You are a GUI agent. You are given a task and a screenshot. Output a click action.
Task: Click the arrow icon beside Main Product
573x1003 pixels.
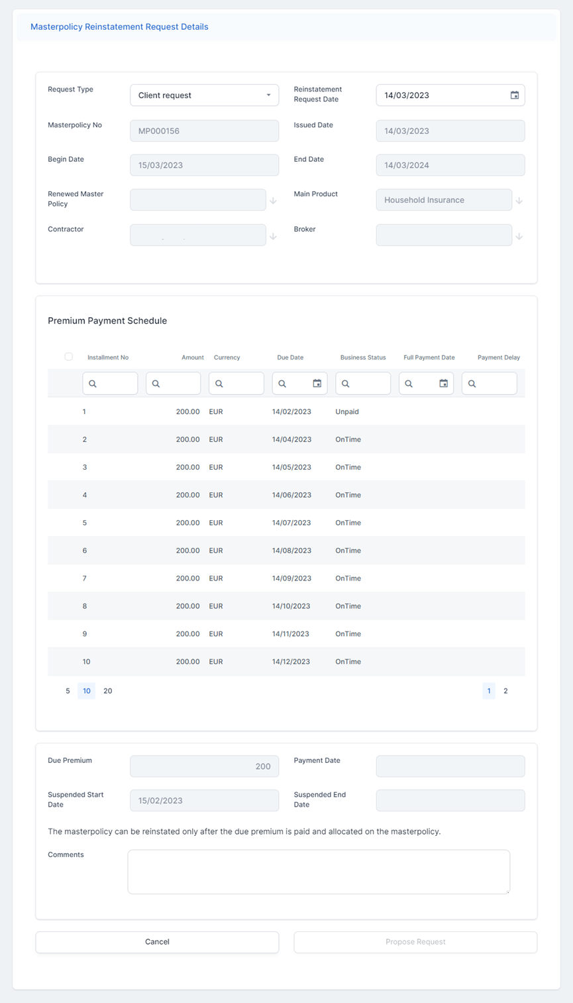click(x=519, y=200)
